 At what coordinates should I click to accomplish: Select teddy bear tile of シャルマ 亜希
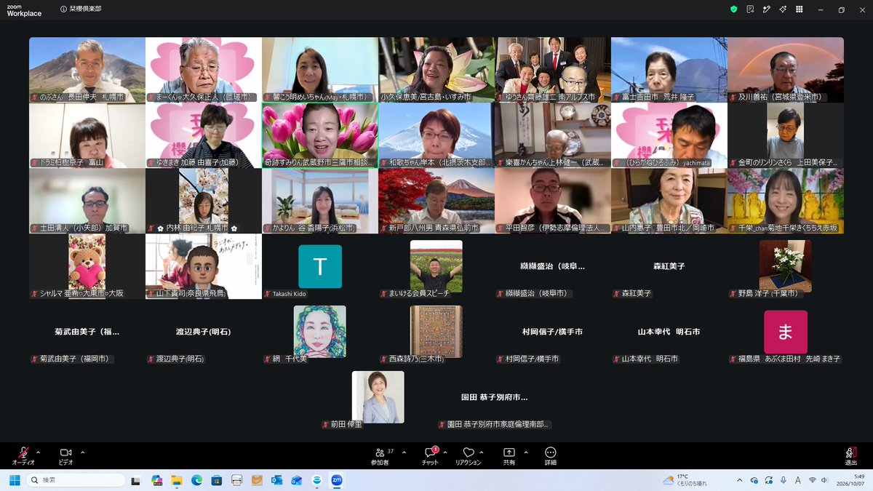click(87, 266)
